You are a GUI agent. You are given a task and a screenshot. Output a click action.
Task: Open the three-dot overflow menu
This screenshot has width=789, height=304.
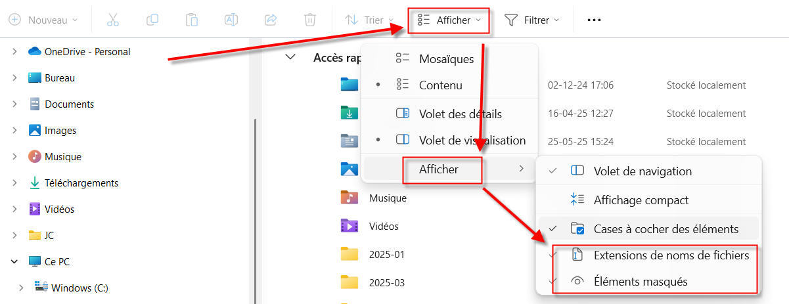[594, 20]
